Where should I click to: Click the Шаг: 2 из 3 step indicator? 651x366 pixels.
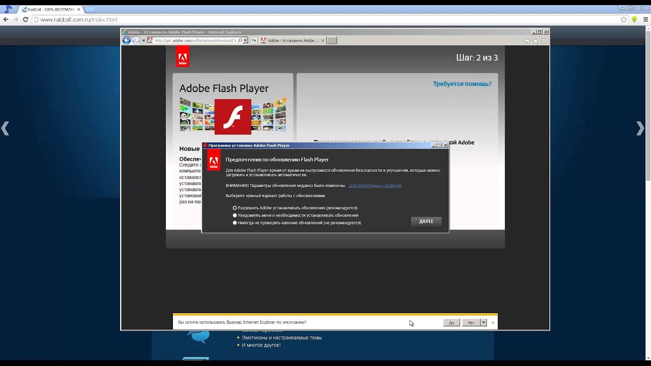point(477,57)
